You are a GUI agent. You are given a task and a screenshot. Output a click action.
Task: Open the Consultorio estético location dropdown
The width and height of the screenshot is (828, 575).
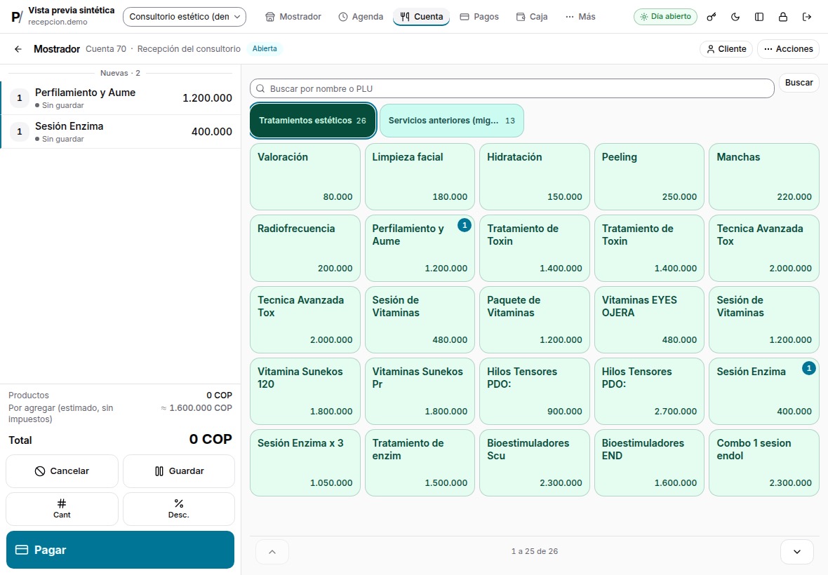pyautogui.click(x=185, y=17)
